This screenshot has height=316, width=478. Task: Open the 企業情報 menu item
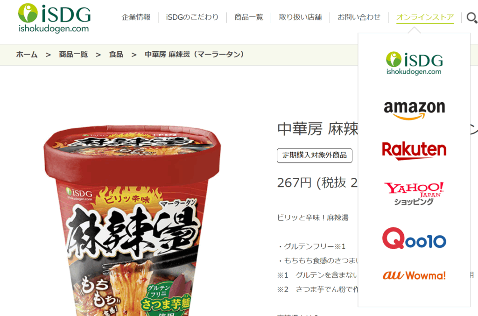136,17
